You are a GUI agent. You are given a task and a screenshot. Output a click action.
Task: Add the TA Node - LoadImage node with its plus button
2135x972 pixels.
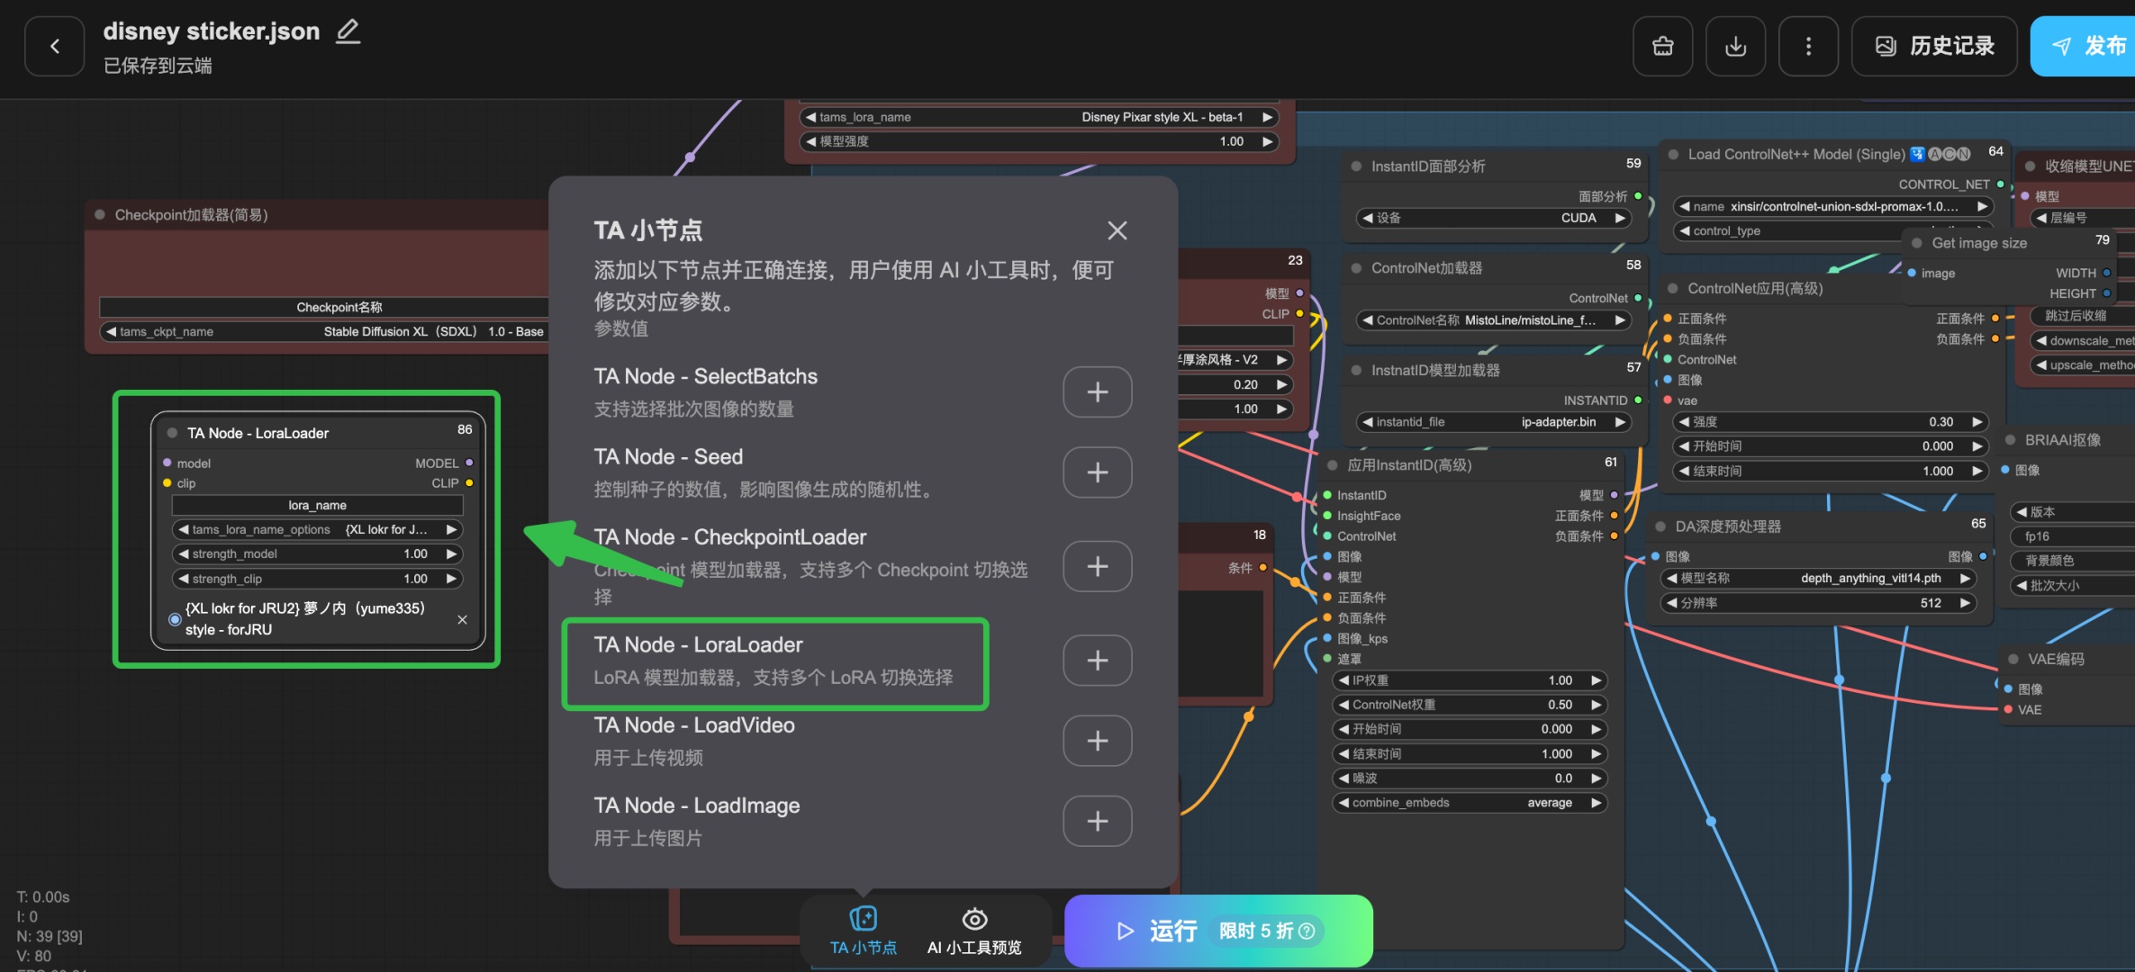[x=1097, y=821]
